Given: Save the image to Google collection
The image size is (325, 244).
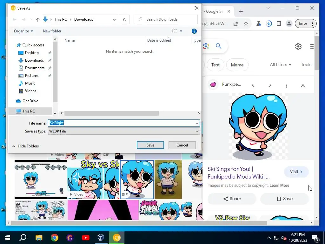Looking at the screenshot, I should [285, 199].
